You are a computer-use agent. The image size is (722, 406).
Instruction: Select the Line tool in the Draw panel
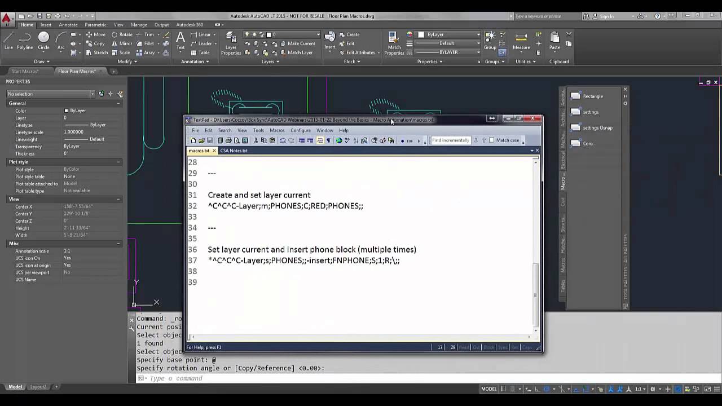click(x=8, y=41)
